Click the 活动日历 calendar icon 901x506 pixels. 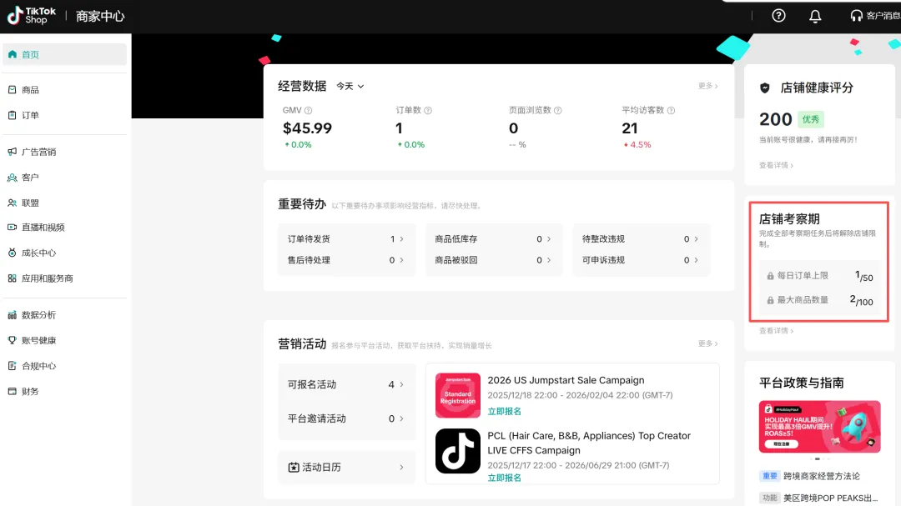[294, 468]
